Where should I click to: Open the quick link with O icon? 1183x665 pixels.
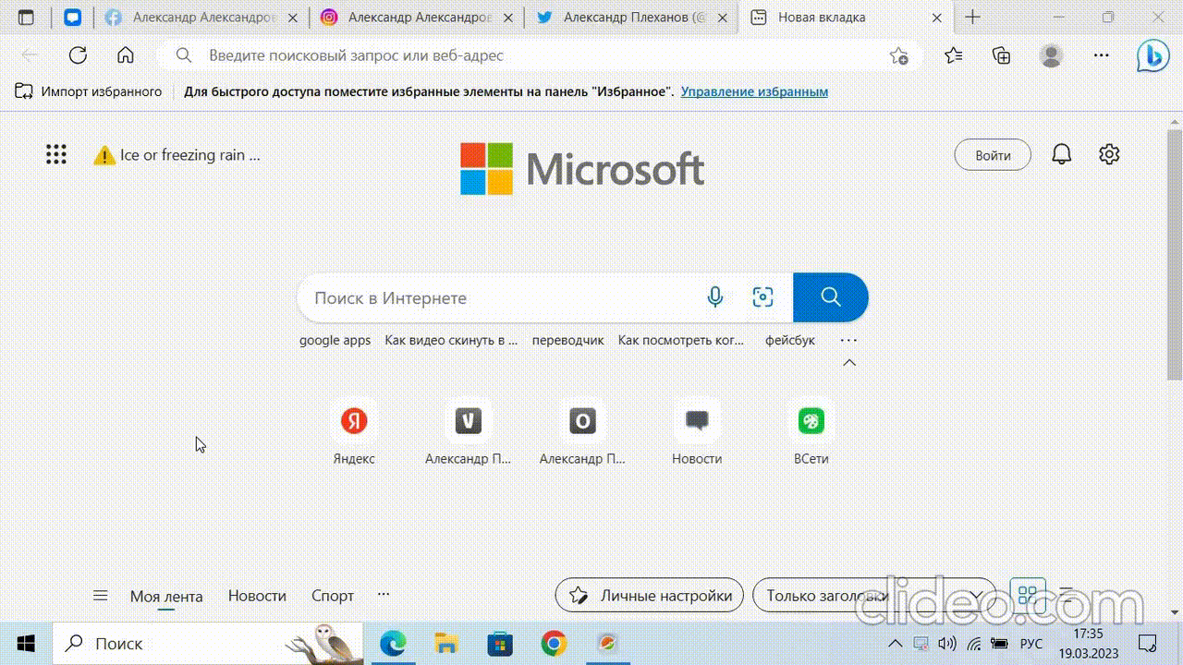(582, 433)
